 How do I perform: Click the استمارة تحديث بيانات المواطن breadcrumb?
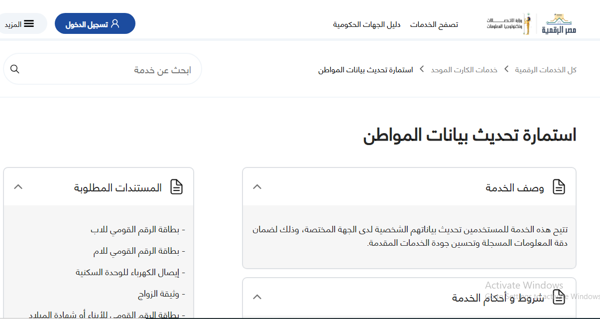click(x=365, y=70)
